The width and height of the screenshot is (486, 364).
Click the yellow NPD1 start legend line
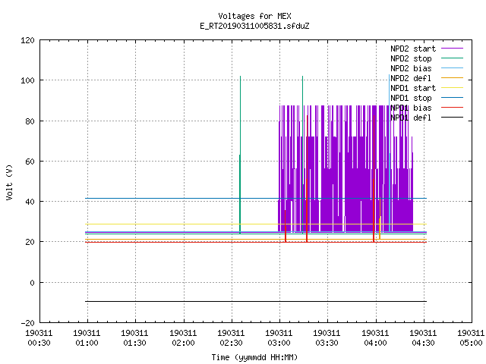tap(453, 88)
